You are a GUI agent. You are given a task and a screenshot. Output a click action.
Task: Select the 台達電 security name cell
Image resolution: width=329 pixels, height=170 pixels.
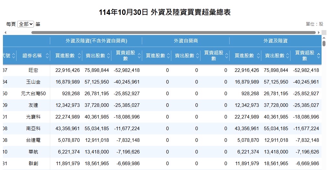[x=33, y=140]
